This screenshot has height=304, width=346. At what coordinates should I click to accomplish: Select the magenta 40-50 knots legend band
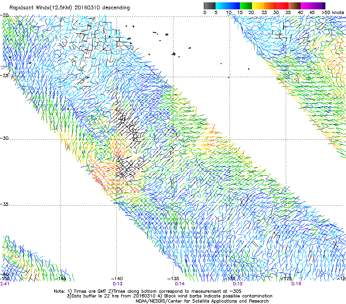tap(313, 6)
